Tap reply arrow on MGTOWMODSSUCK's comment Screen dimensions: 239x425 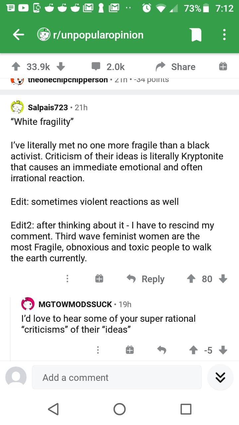pos(162,350)
